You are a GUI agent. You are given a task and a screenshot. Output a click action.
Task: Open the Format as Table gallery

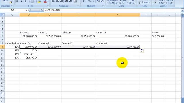(123, 2)
